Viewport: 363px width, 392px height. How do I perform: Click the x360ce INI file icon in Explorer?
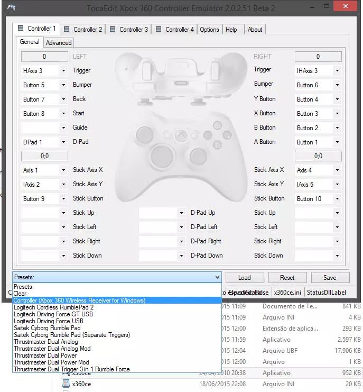click(66, 384)
